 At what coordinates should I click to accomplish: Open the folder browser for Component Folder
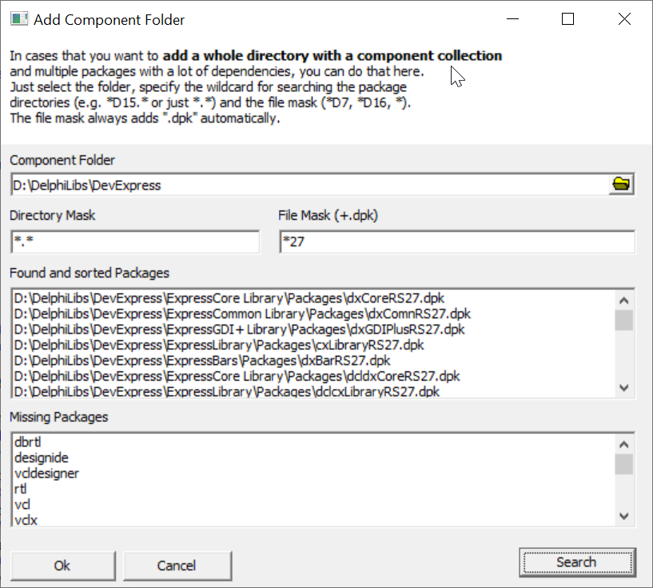pyautogui.click(x=621, y=183)
